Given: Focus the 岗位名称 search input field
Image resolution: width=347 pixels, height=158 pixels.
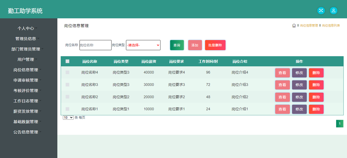Looking at the screenshot, I should coord(95,45).
